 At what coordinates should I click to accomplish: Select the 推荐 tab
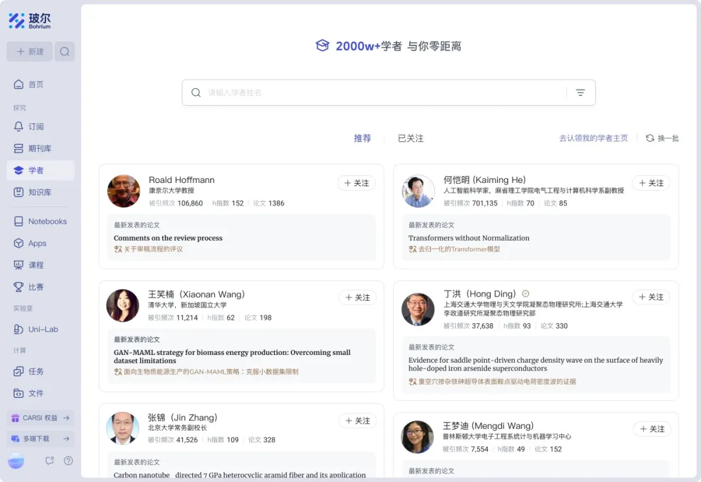[362, 138]
